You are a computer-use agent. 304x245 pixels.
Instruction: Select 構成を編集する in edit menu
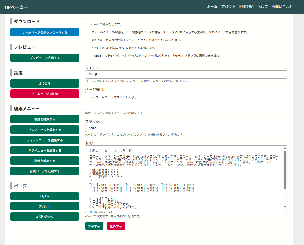pos(45,119)
